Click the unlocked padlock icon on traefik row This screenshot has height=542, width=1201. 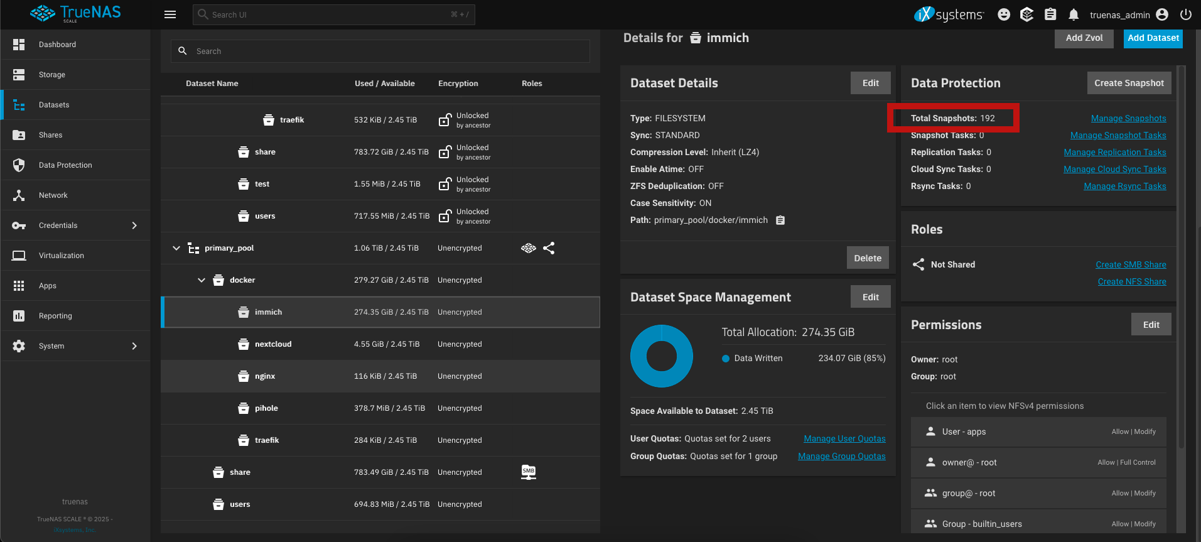point(444,120)
